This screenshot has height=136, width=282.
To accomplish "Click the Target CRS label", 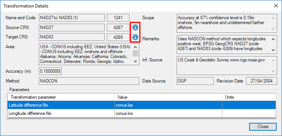I will [x=17, y=37].
